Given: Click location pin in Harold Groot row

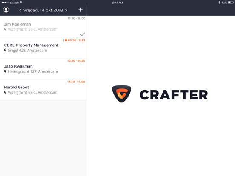Looking at the screenshot, I should (x=5, y=92).
